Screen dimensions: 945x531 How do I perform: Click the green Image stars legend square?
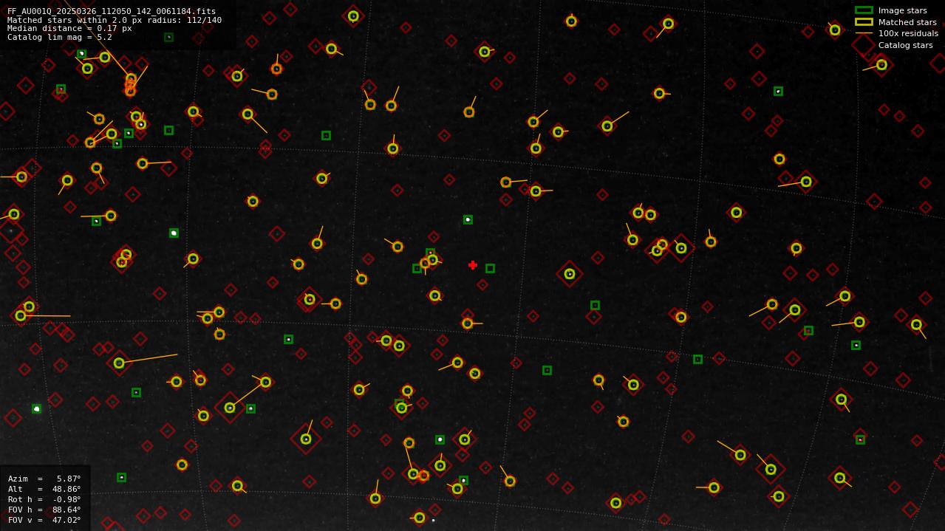pos(864,10)
